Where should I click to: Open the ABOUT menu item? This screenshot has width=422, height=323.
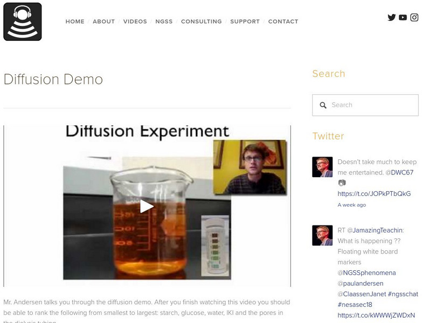click(x=103, y=22)
